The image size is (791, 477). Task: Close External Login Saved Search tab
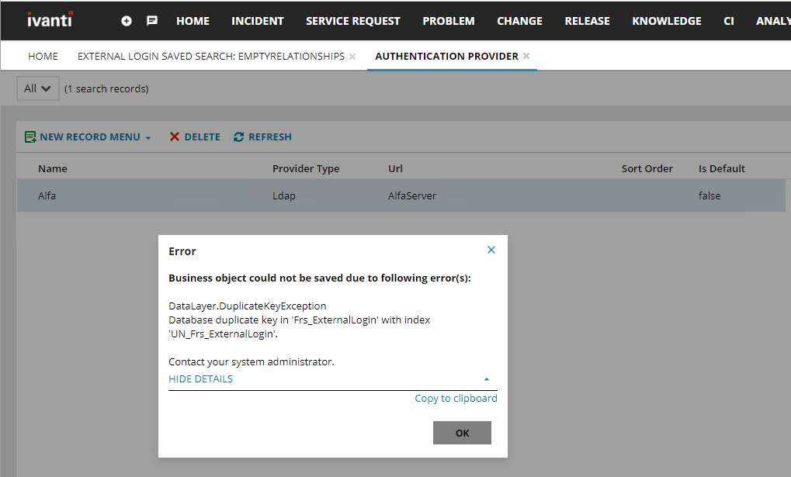[x=352, y=57]
